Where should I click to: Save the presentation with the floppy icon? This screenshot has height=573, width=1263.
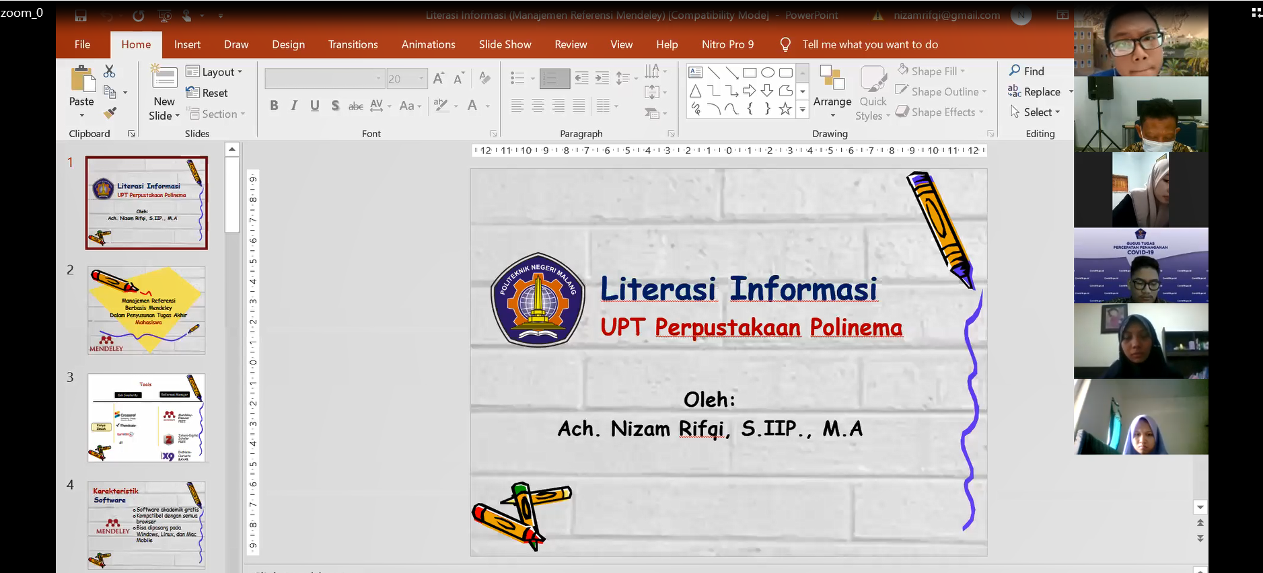point(81,15)
